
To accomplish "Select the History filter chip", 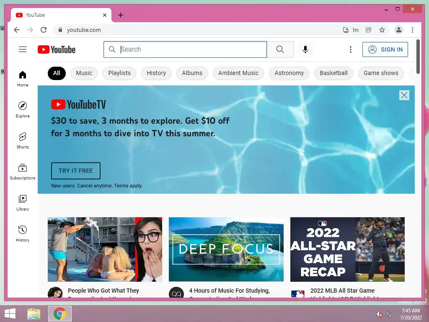I will [156, 73].
